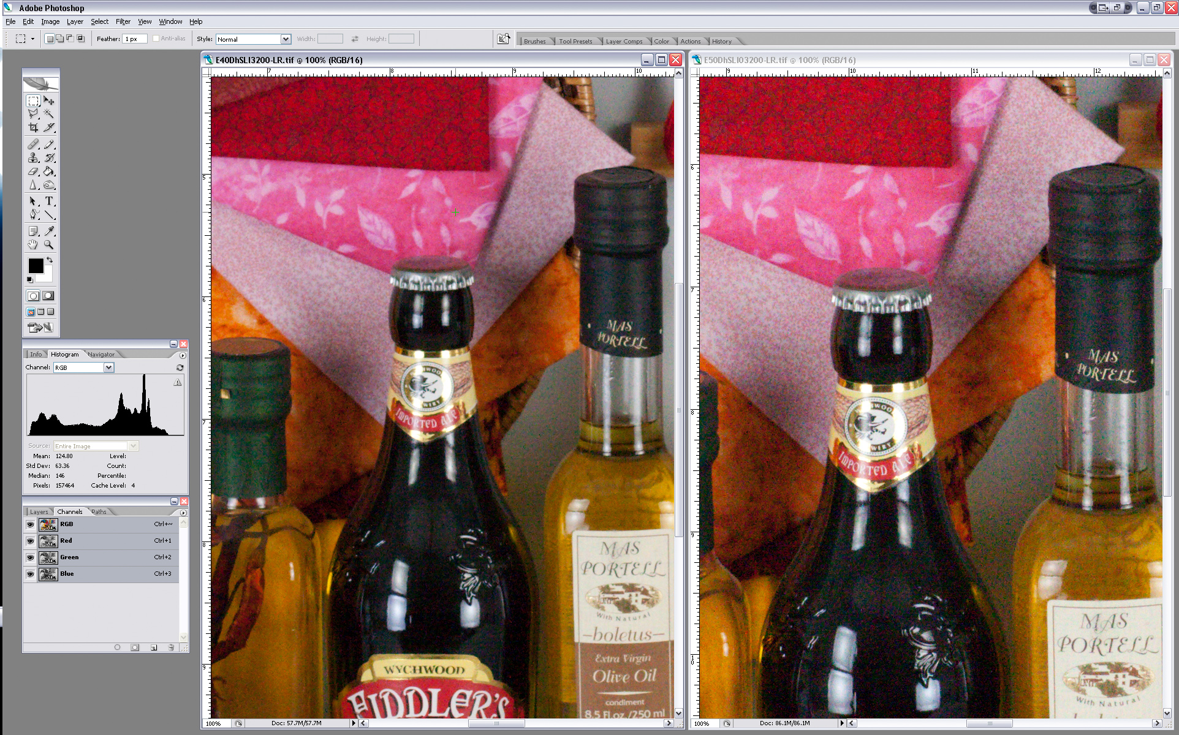Select the Eraser tool
This screenshot has width=1179, height=735.
pyautogui.click(x=34, y=171)
